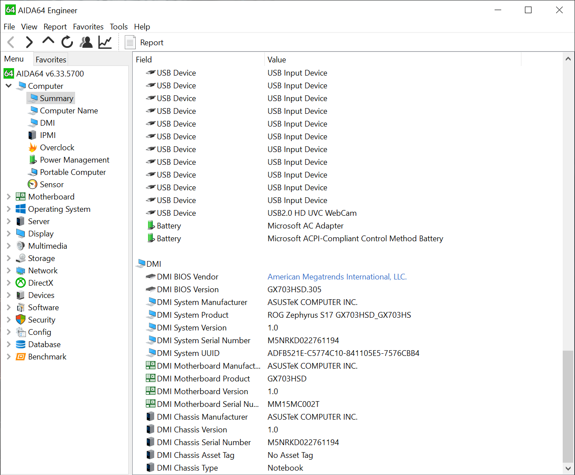Go up one level with the up arrow icon

tap(48, 41)
